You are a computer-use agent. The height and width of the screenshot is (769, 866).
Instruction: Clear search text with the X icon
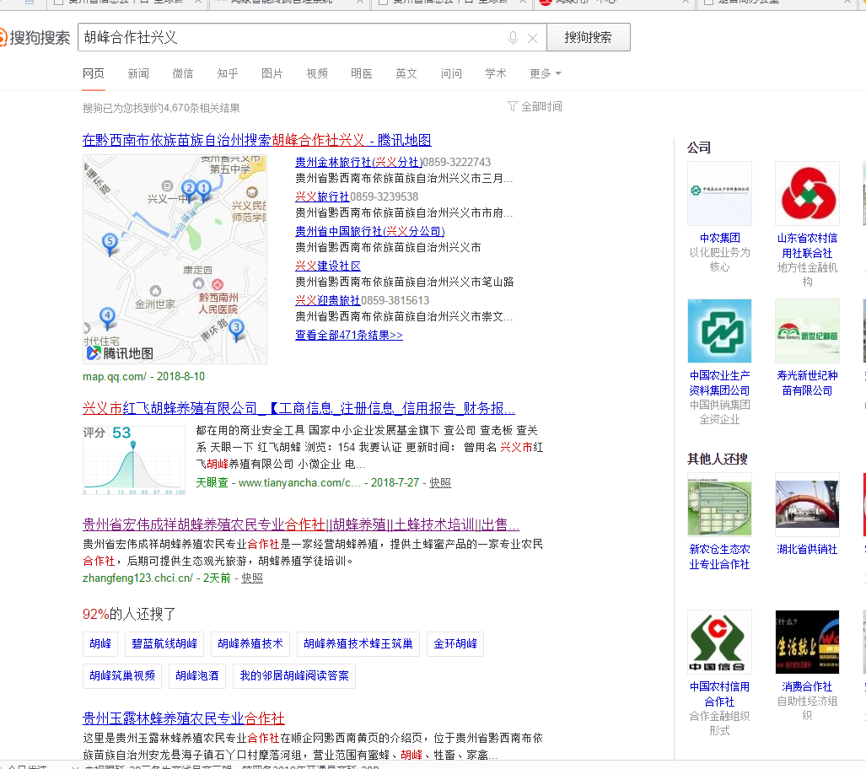point(532,38)
